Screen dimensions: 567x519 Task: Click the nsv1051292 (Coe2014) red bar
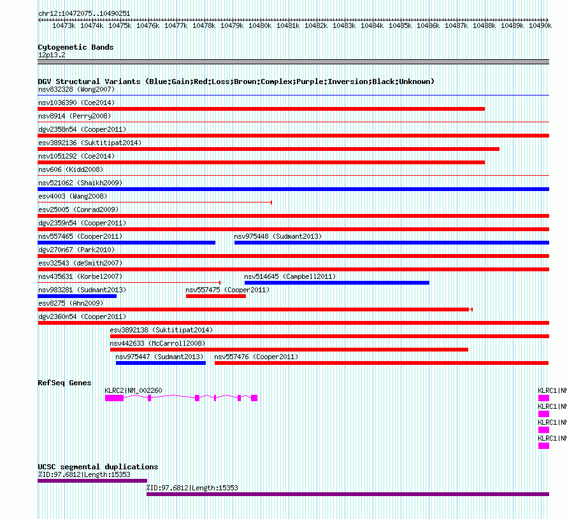(261, 162)
